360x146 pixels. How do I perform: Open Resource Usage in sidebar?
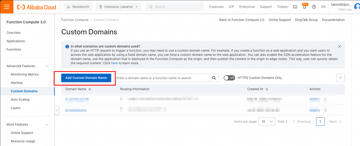coord(23,141)
